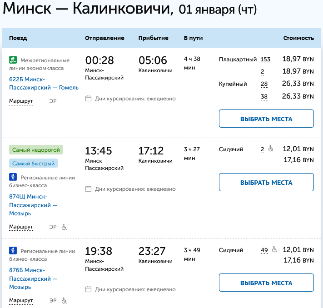
Task: Click green economy-class icon for train 622Б
Action: (x=13, y=60)
